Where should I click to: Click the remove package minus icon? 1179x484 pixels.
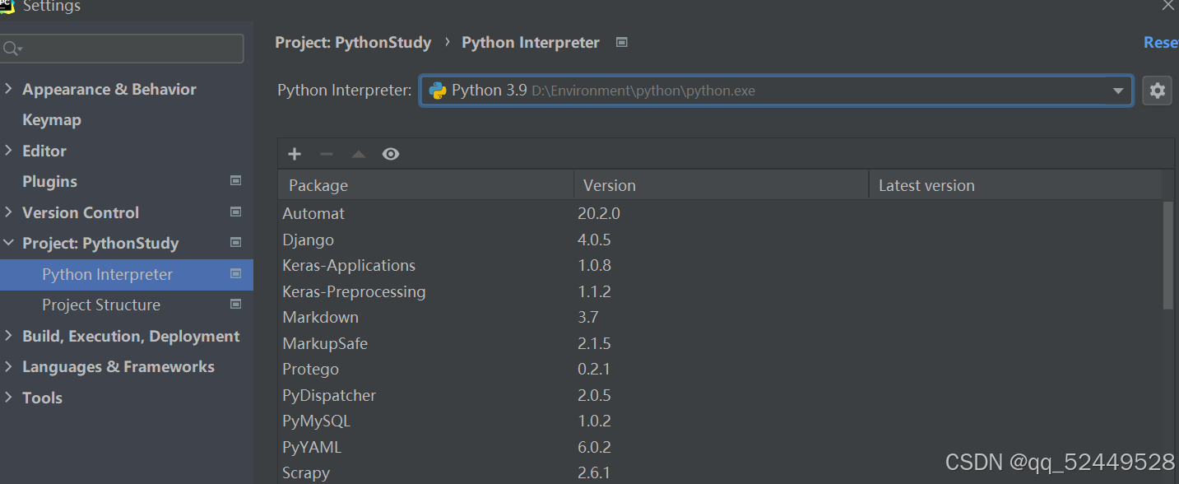327,154
